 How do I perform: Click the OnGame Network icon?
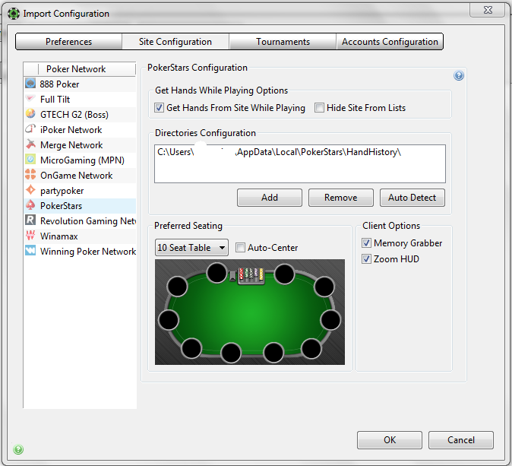point(30,175)
